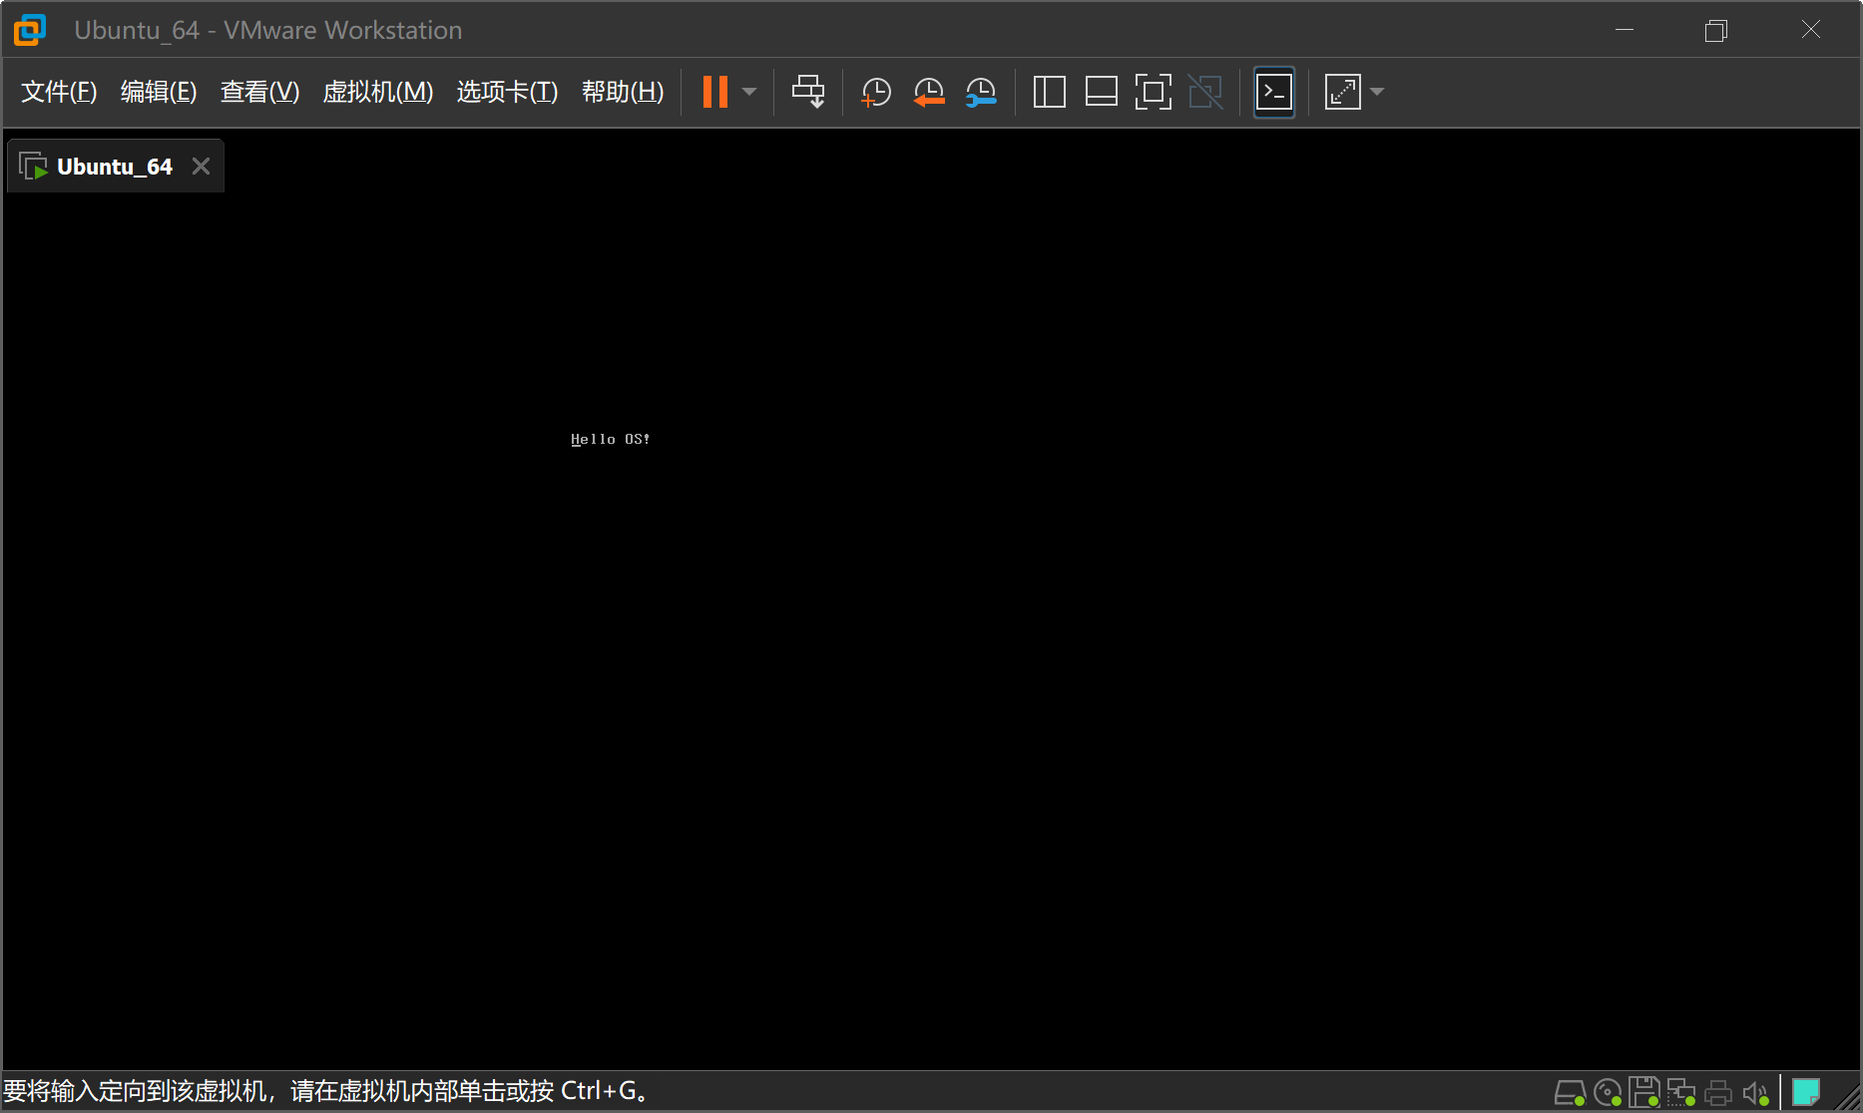Toggle the library sidebar visibility
The width and height of the screenshot is (1863, 1113).
pos(1049,92)
